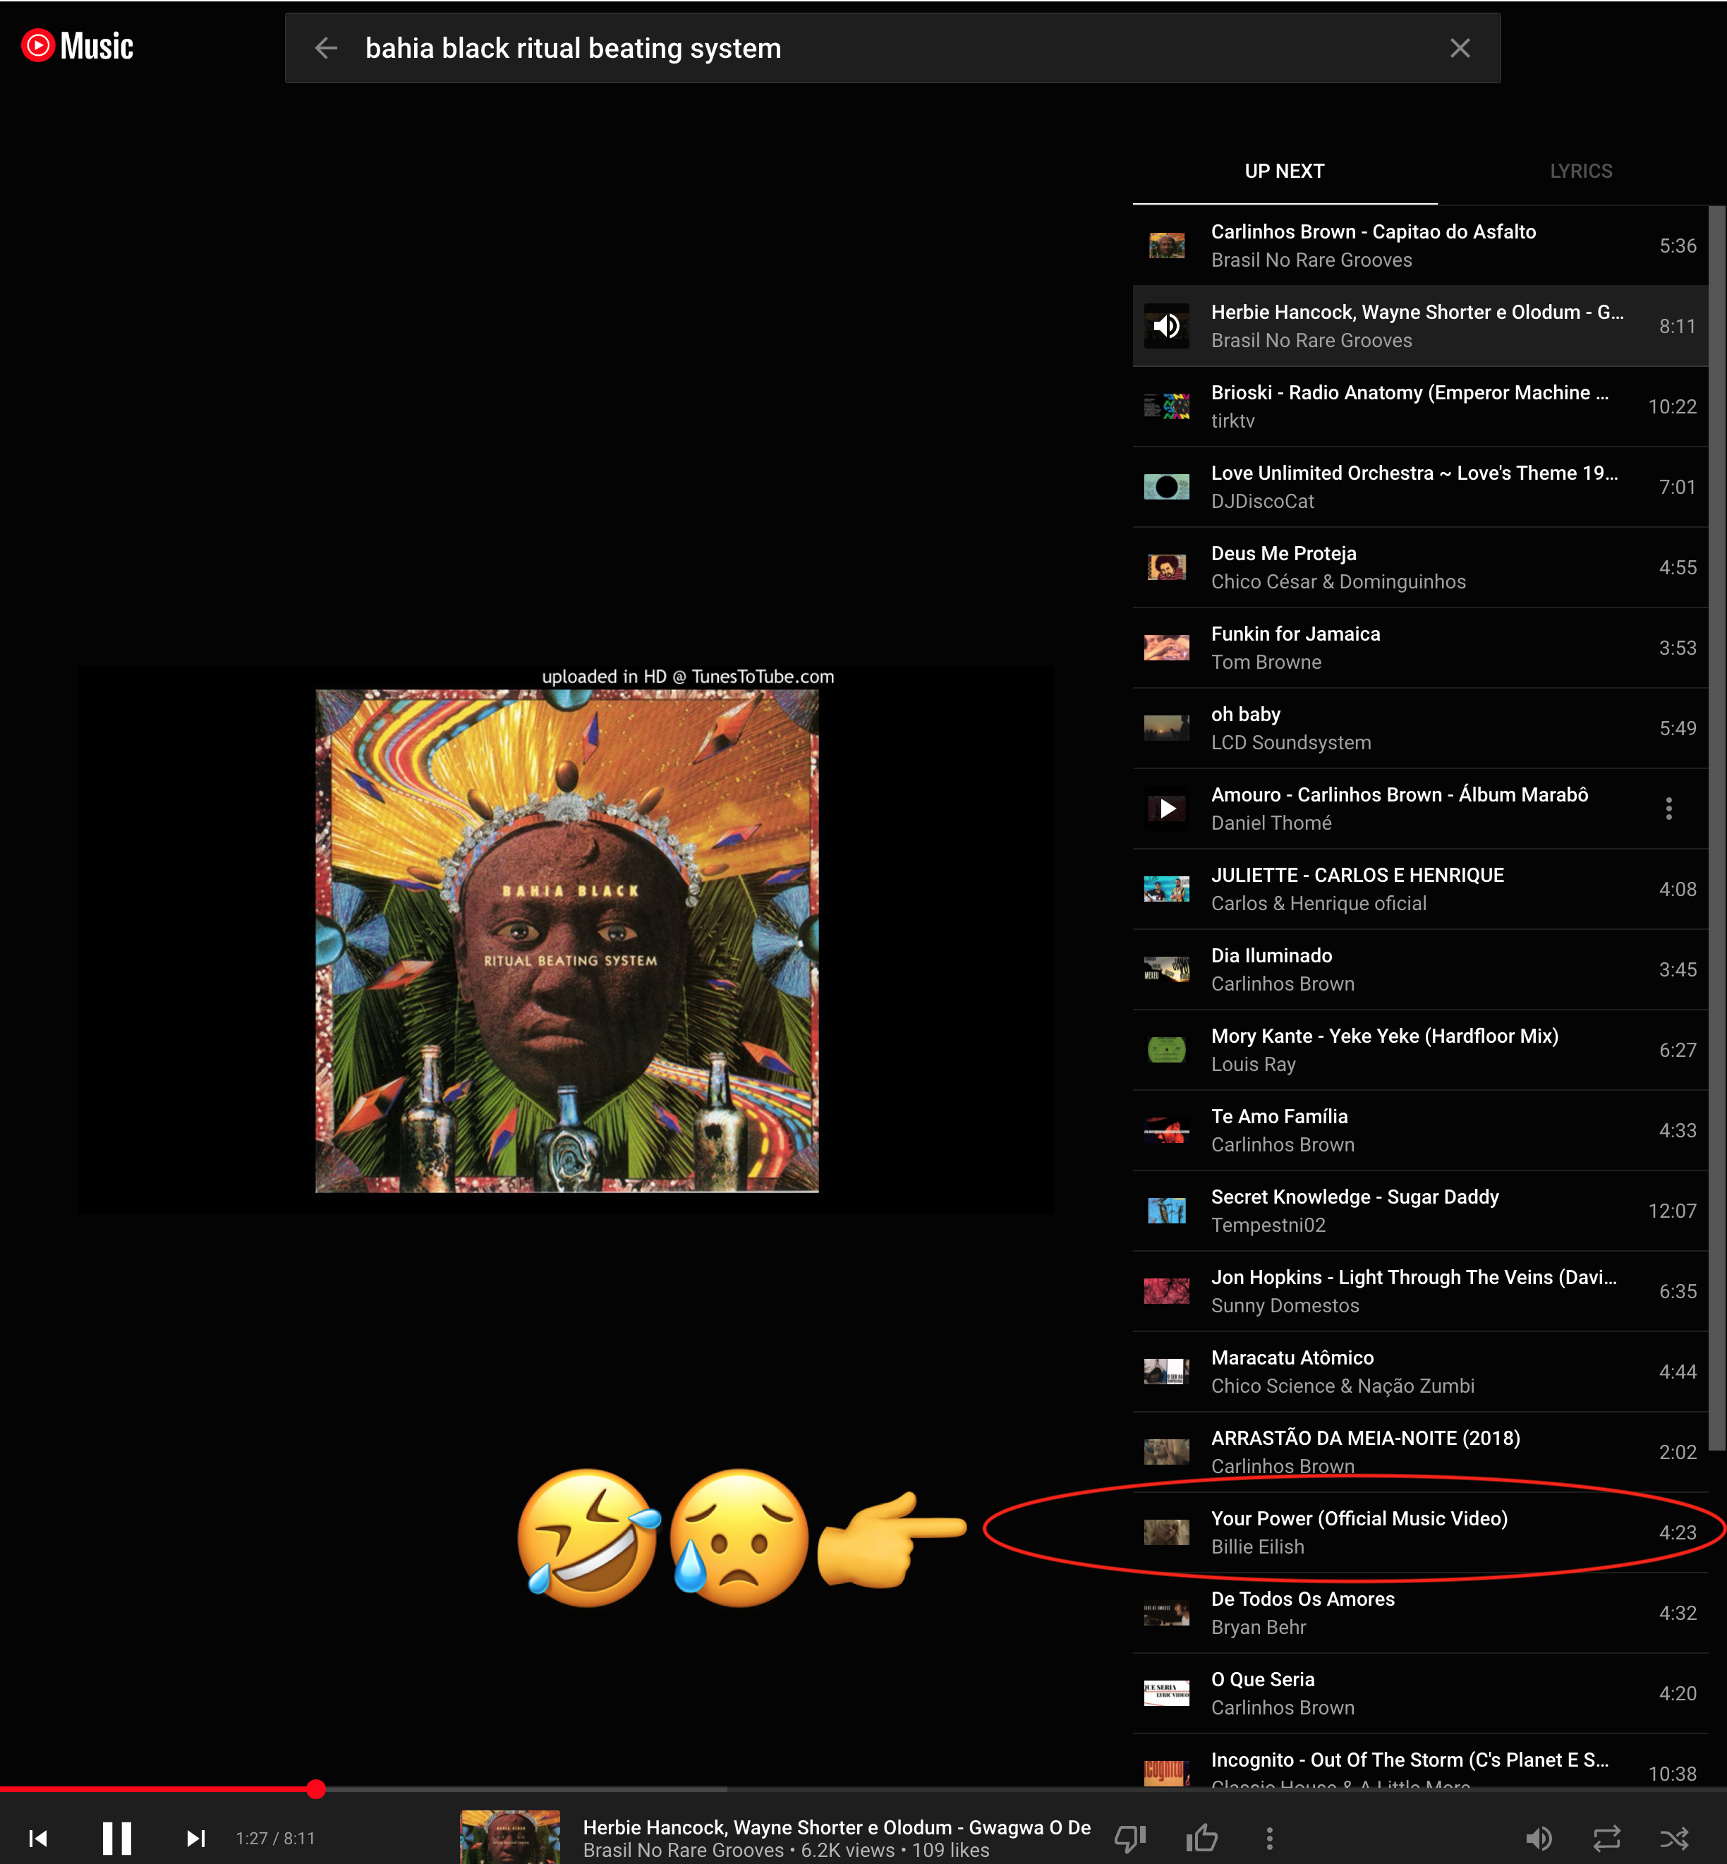Play Love Unlimited Orchestra Love's Theme
The width and height of the screenshot is (1727, 1864).
(1419, 487)
